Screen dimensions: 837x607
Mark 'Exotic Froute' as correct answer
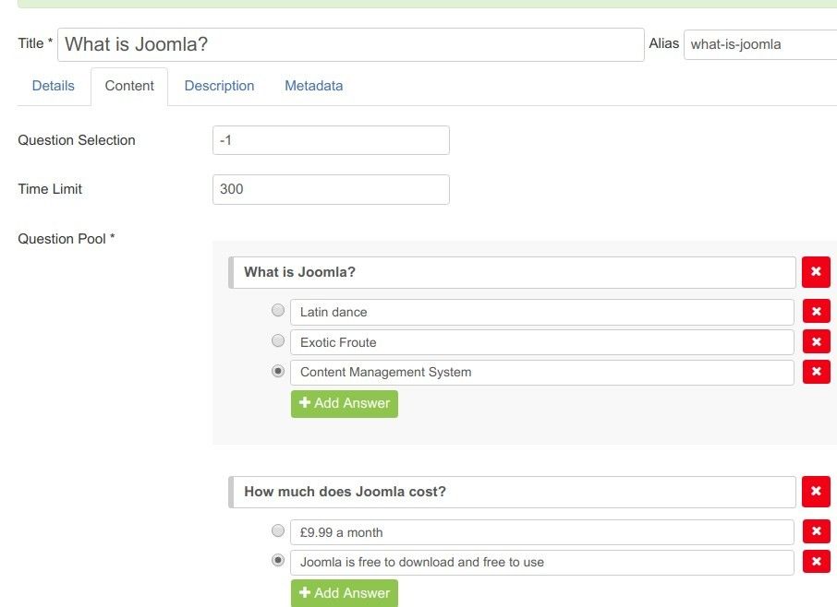[277, 340]
